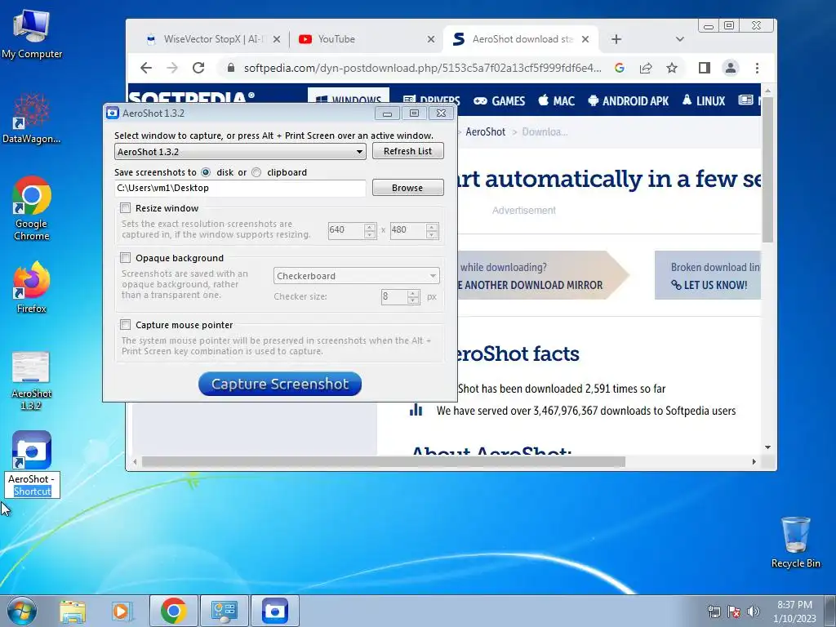
Task: Click the Browse button
Action: click(x=408, y=188)
